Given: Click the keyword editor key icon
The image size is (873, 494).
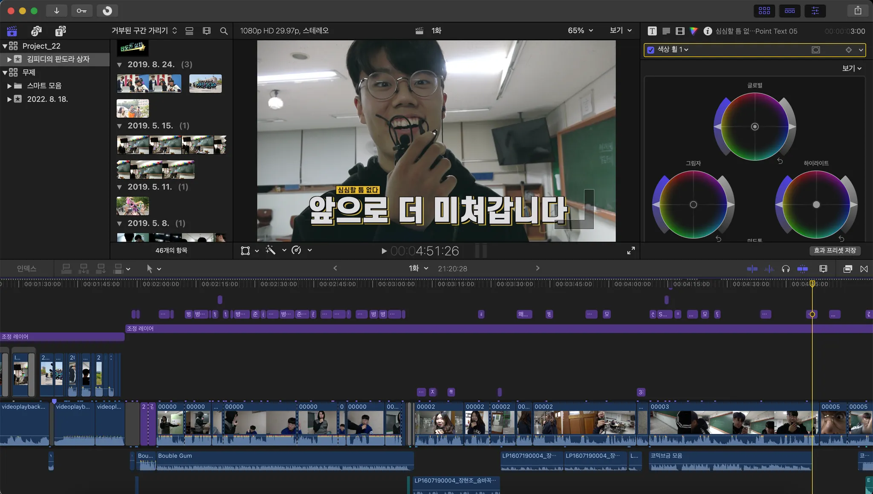Looking at the screenshot, I should pyautogui.click(x=81, y=11).
